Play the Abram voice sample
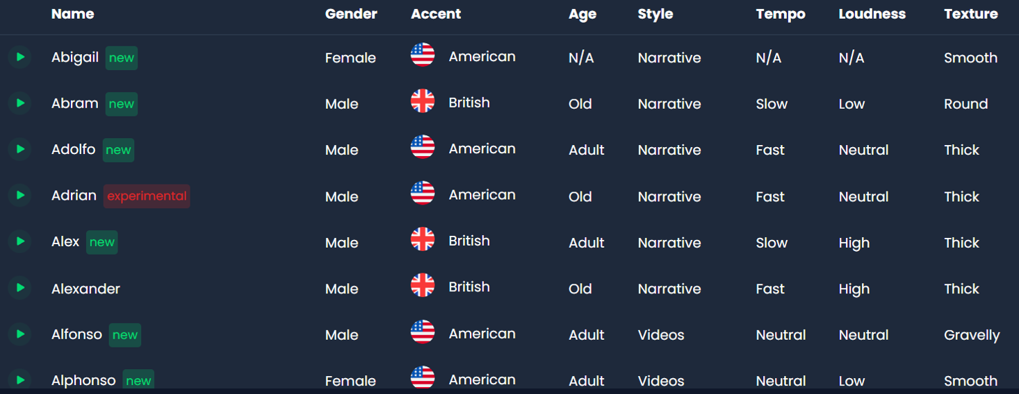The height and width of the screenshot is (394, 1019). 20,103
